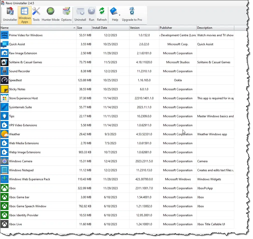253x239 pixels.
Task: Sort by Install Date column header
Action: (111, 28)
